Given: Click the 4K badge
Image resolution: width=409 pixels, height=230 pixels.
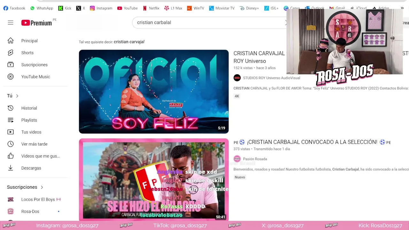Looking at the screenshot, I should tap(237, 96).
